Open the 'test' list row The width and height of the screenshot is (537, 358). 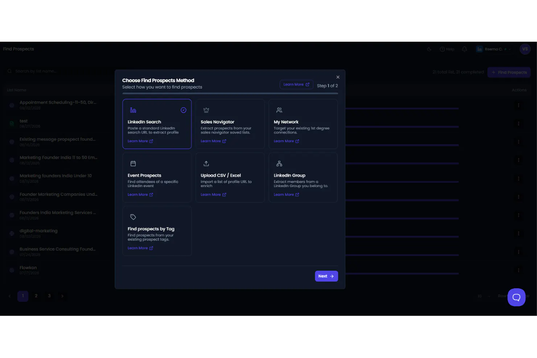pyautogui.click(x=24, y=121)
